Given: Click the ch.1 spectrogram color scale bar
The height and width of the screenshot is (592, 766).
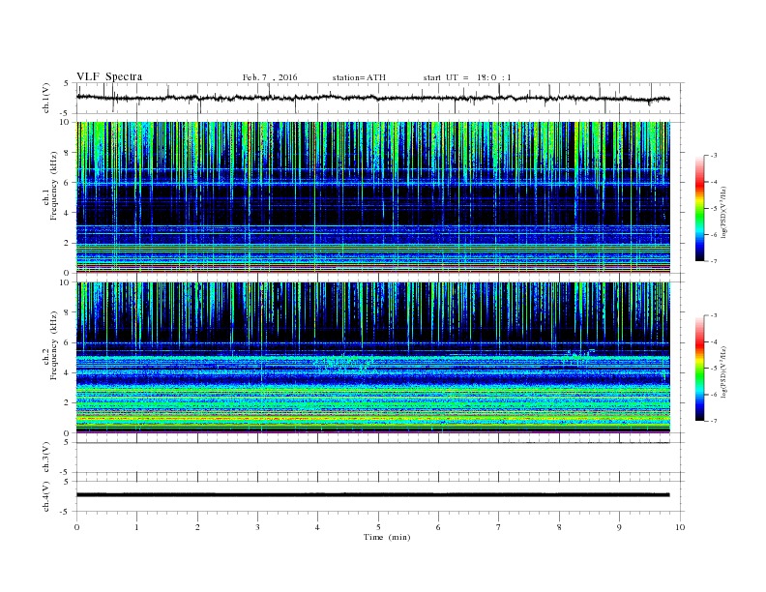Looking at the screenshot, I should point(700,209).
